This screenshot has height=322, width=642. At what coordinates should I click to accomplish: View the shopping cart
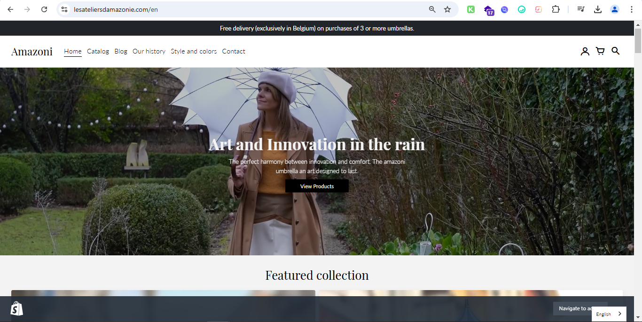point(600,51)
